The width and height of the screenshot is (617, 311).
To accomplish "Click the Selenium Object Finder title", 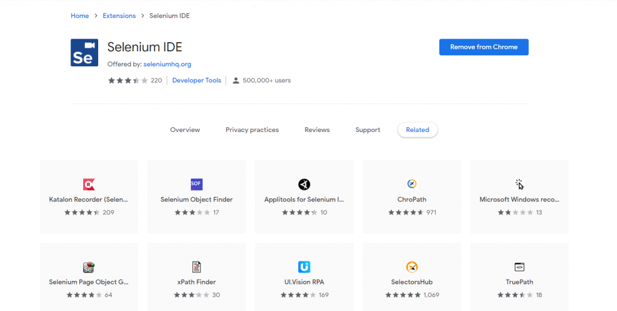I will [x=196, y=199].
